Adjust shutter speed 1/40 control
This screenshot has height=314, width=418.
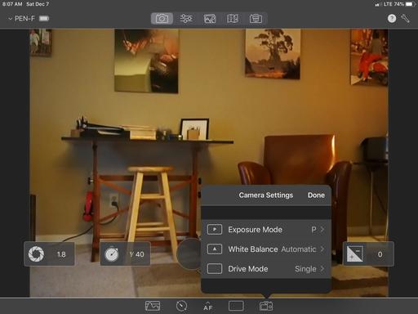(125, 254)
